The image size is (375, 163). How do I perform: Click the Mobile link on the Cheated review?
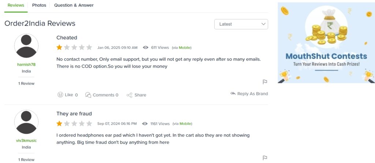185,48
